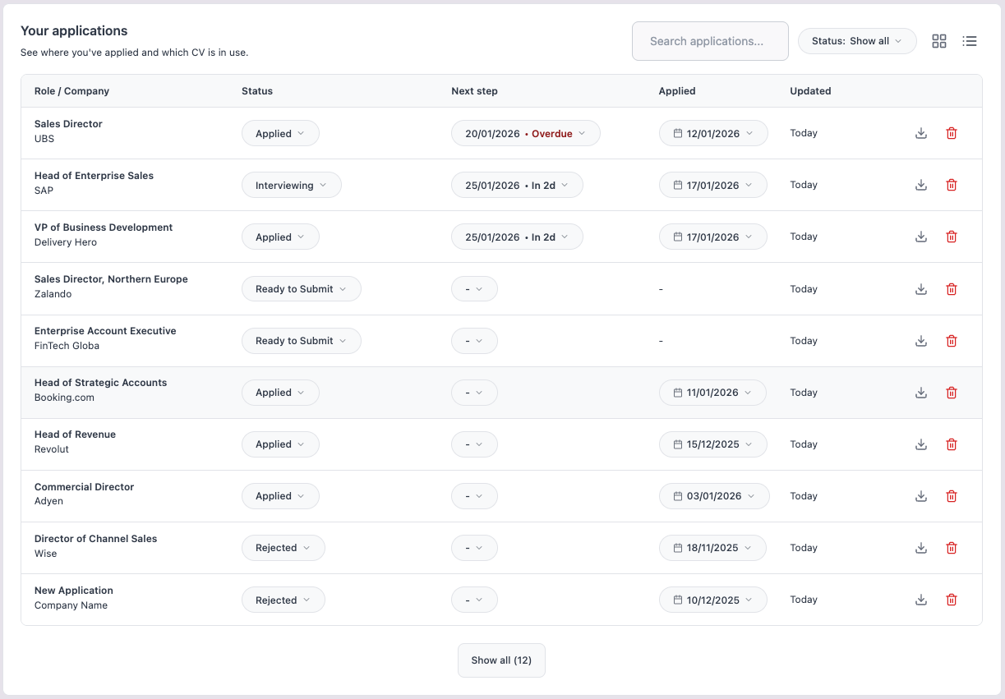
Task: Download the CV for Sales Director at UBS
Action: click(920, 132)
